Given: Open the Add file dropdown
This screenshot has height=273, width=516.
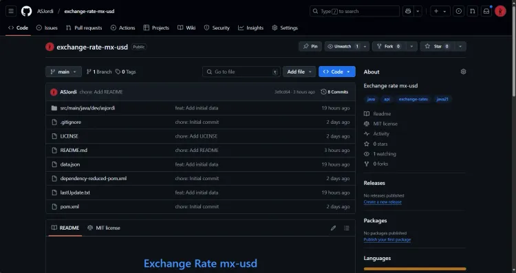Looking at the screenshot, I should click(299, 72).
